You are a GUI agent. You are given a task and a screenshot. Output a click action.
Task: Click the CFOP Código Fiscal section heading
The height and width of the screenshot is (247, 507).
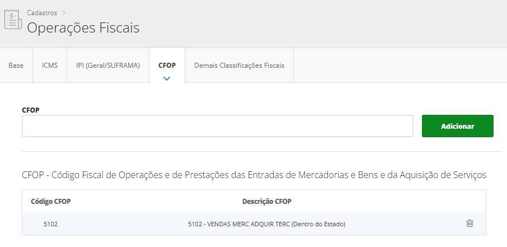point(253,175)
